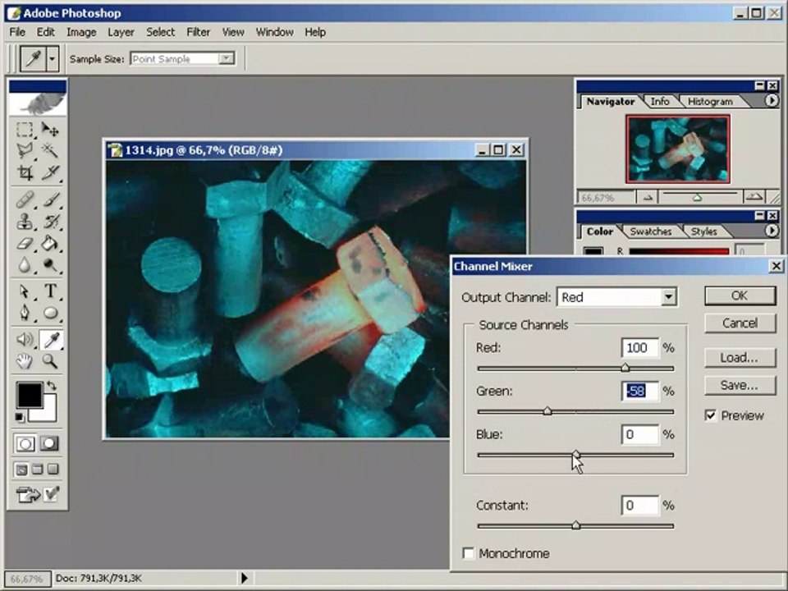Click the Eyedropper tool in the toolbox
The height and width of the screenshot is (591, 788).
tap(50, 340)
